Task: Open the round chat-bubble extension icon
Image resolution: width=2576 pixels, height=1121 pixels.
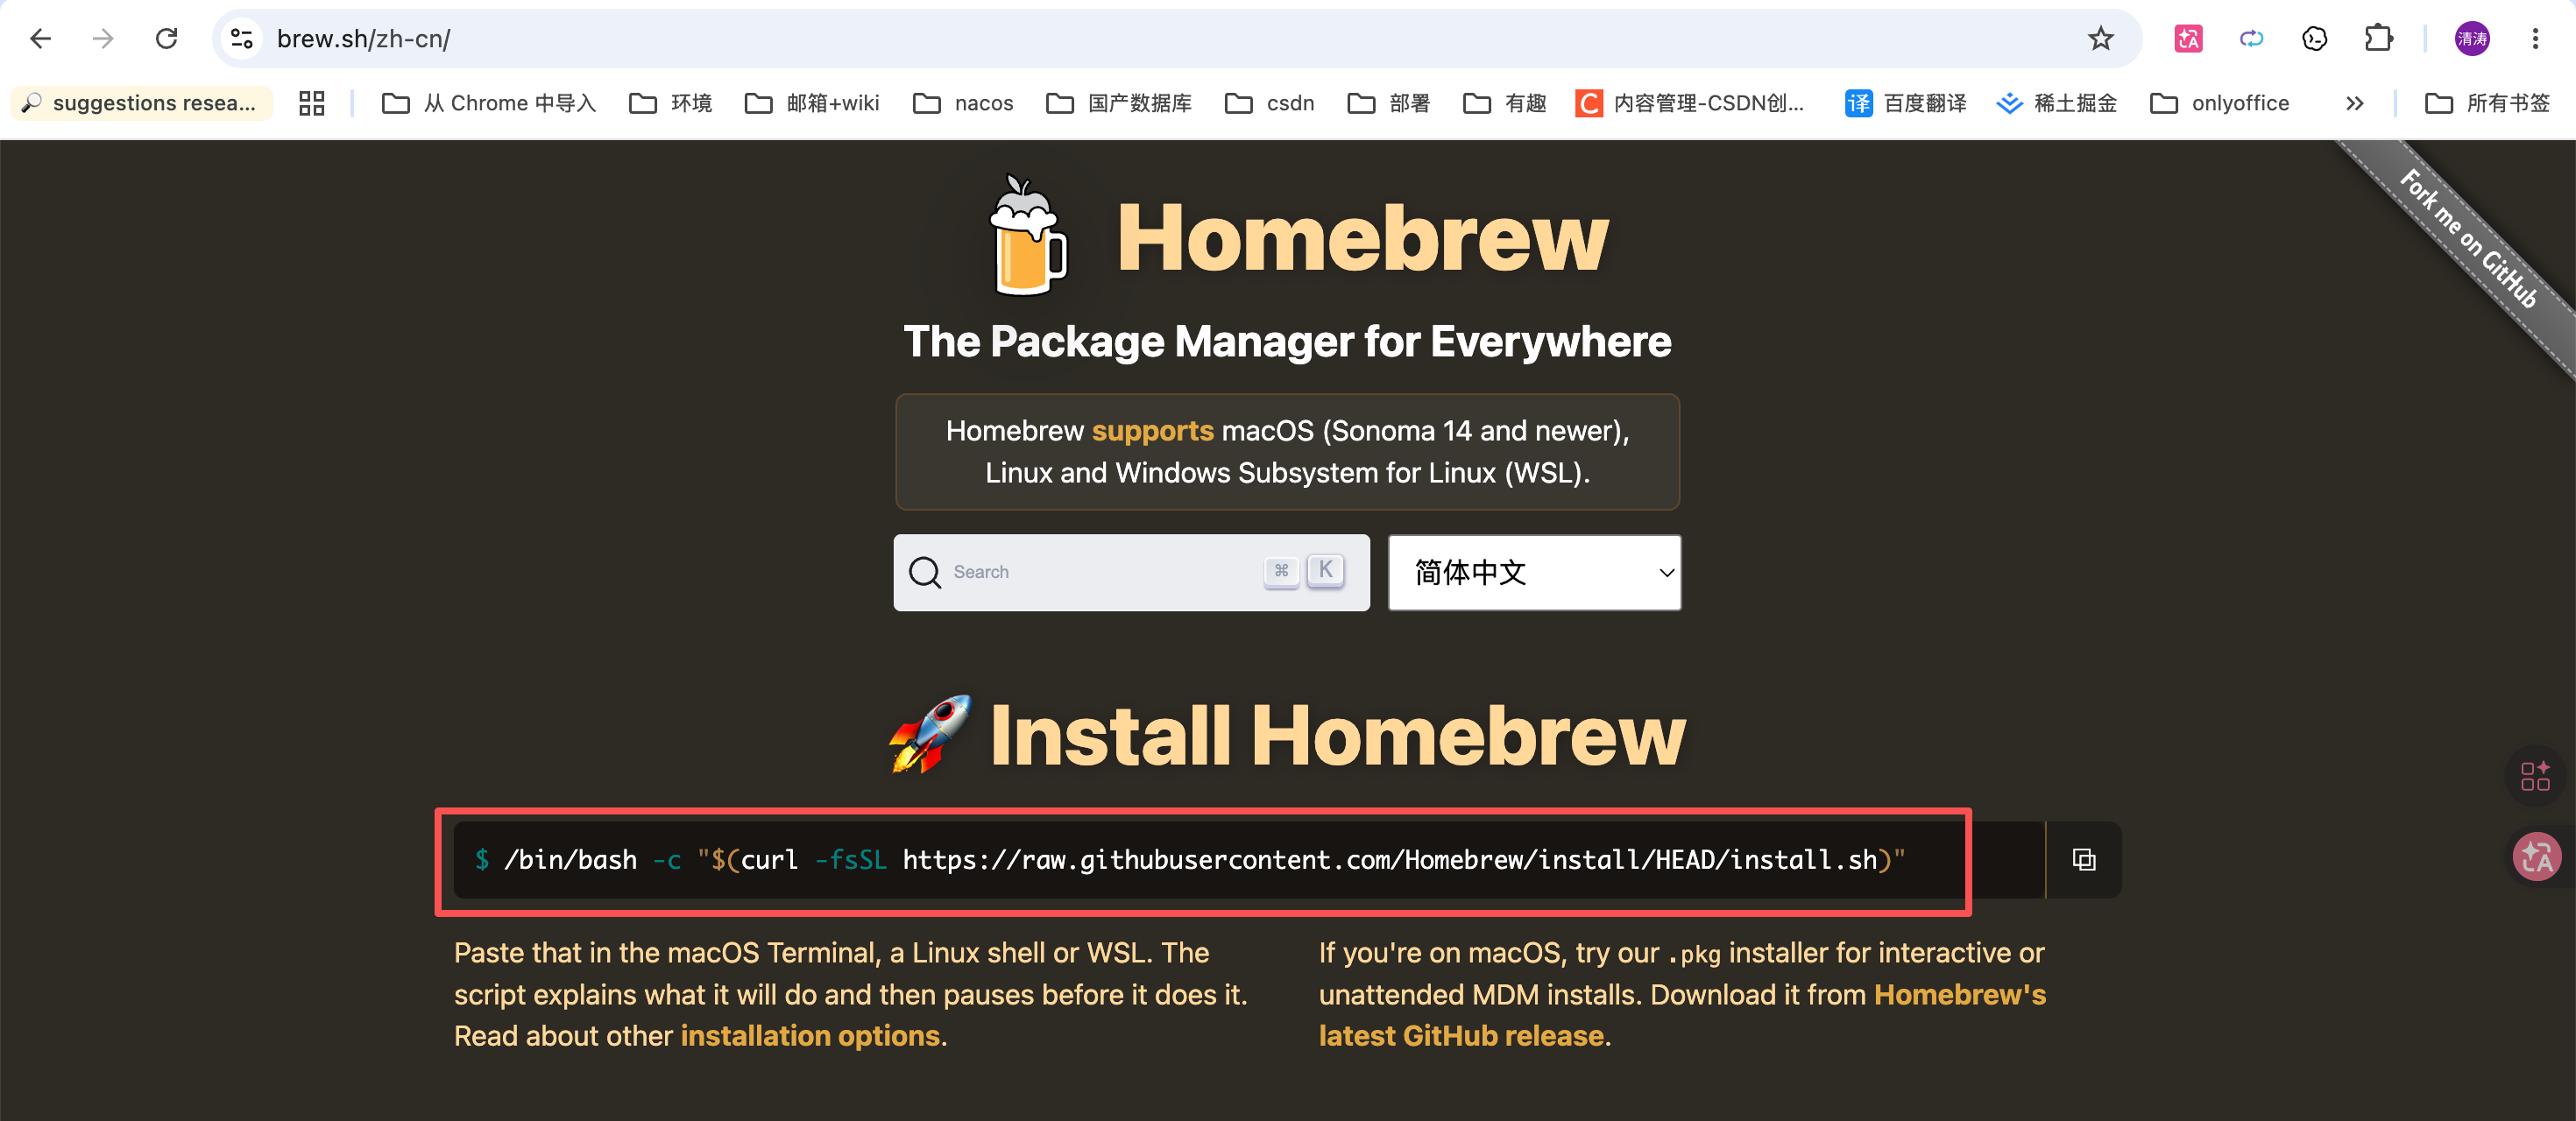Action: (2314, 39)
